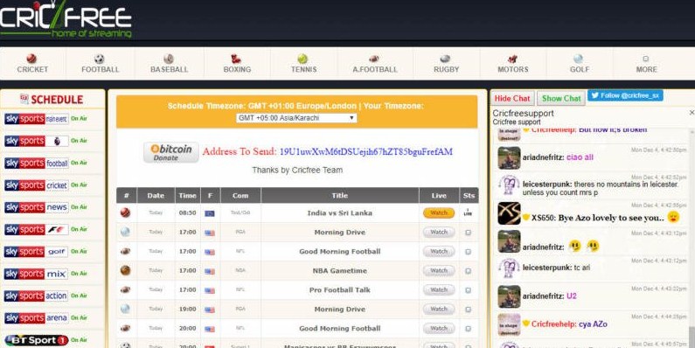Open the Football sport category
Image resolution: width=695 pixels, height=348 pixels.
[101, 64]
